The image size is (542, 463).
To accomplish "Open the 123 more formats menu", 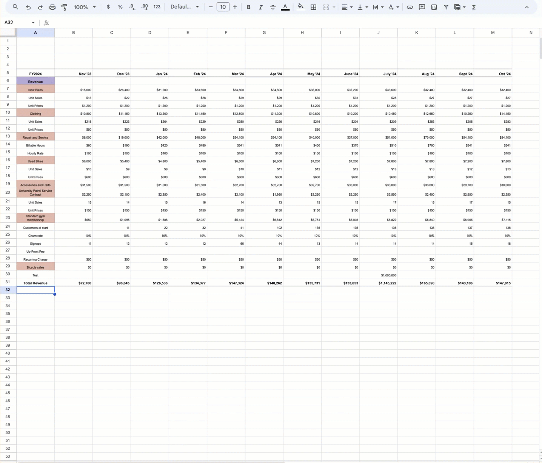I will pyautogui.click(x=157, y=7).
